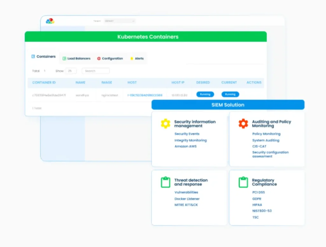Open the host ID link
The height and width of the screenshot is (247, 326).
pyautogui.click(x=145, y=95)
